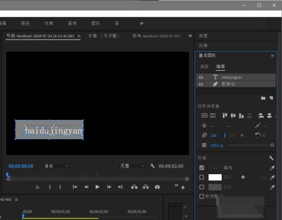
Task: Open the 音频 workspace tab
Action: pyautogui.click(x=72, y=23)
